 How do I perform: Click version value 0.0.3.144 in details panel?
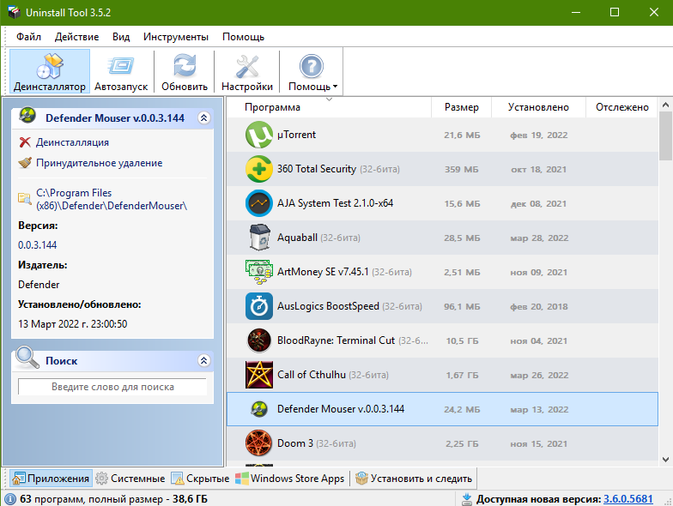point(38,245)
